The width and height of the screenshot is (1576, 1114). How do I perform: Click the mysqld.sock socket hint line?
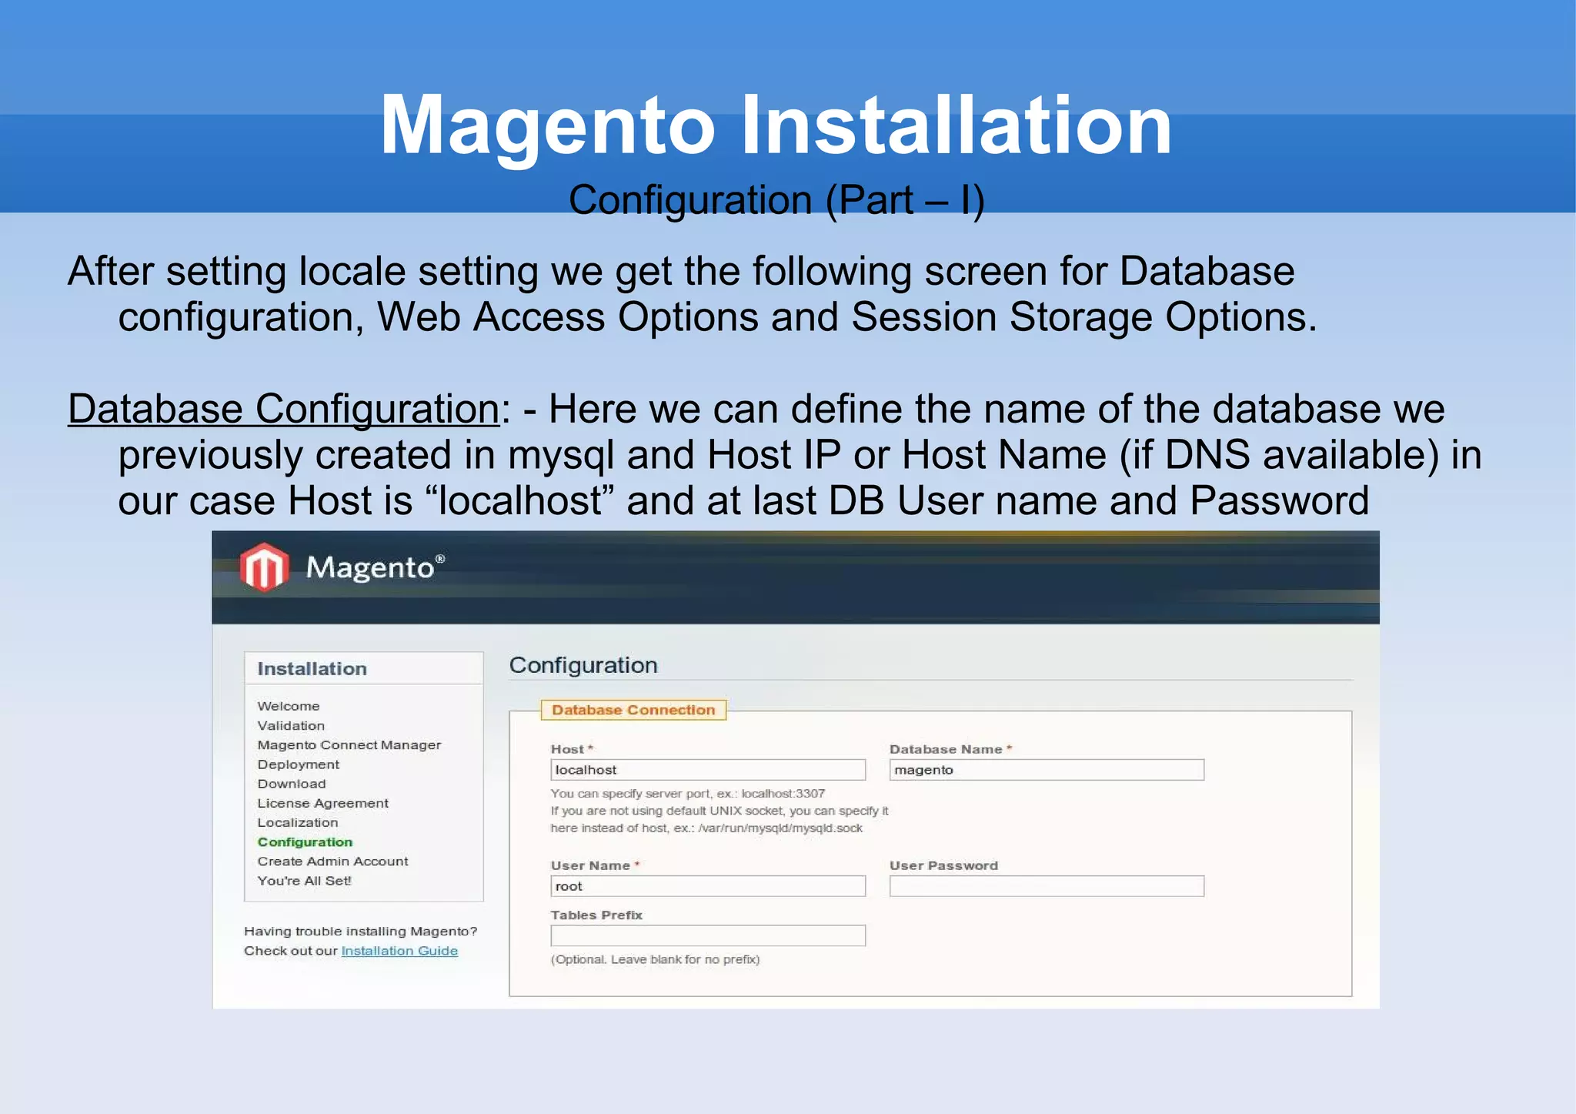(x=706, y=828)
